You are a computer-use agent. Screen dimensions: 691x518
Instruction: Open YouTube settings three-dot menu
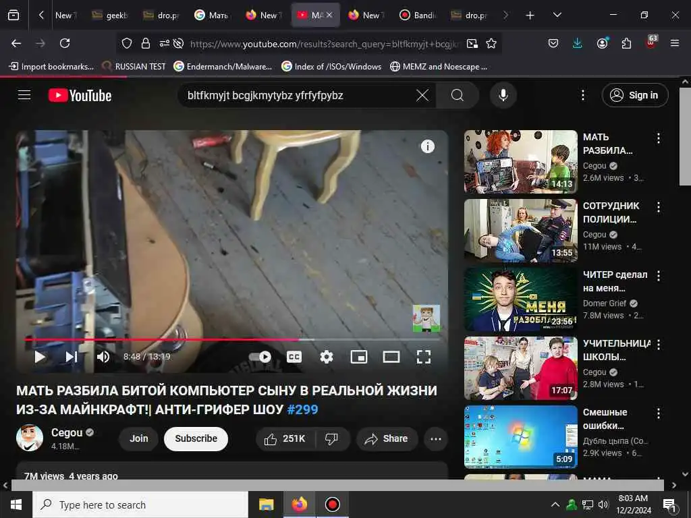582,95
